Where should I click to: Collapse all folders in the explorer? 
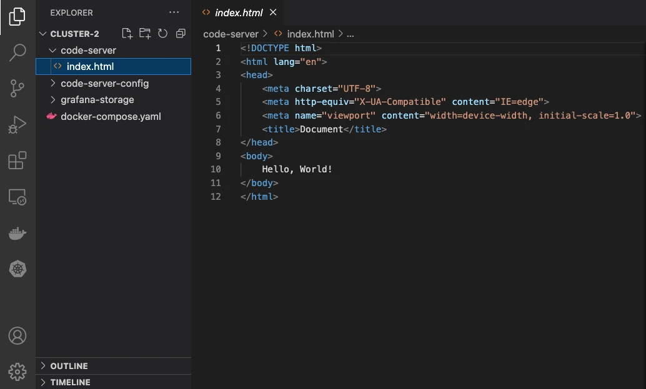click(x=181, y=33)
